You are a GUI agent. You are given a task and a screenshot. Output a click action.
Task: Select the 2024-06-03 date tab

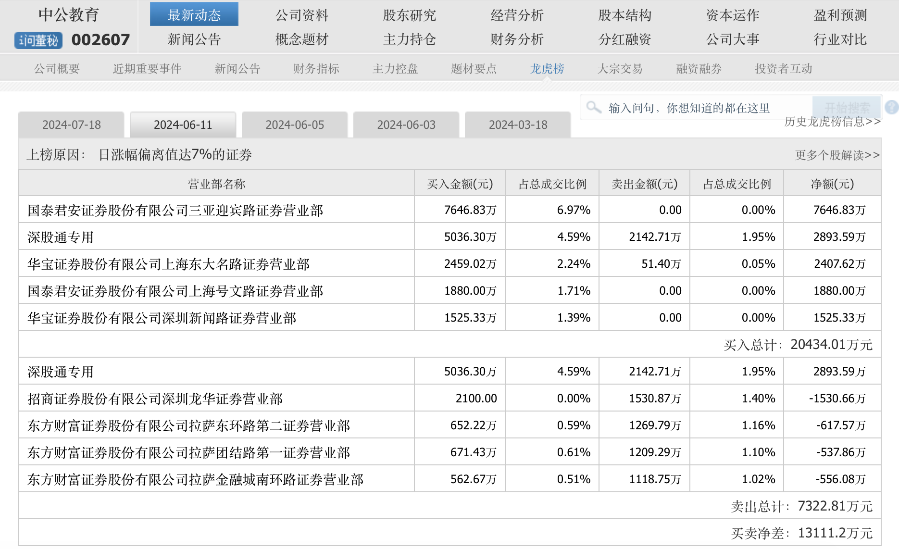pyautogui.click(x=406, y=125)
